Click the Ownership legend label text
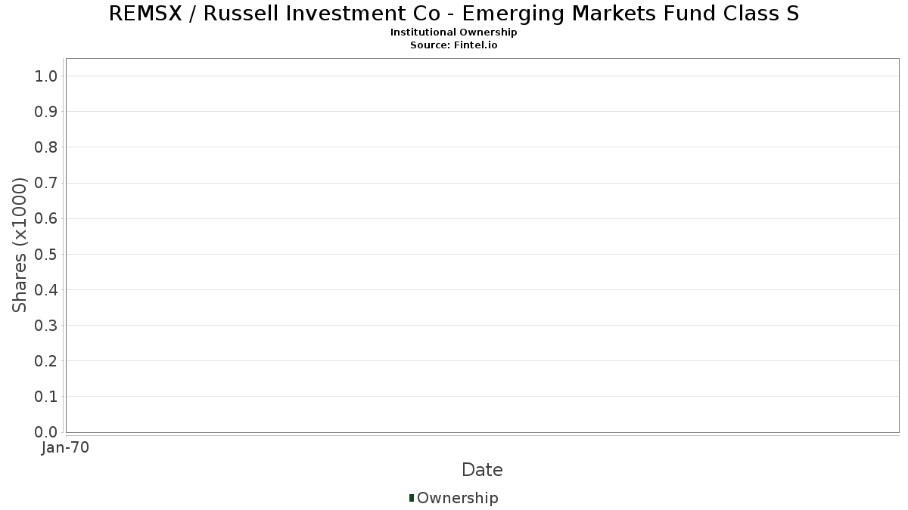 [x=457, y=498]
